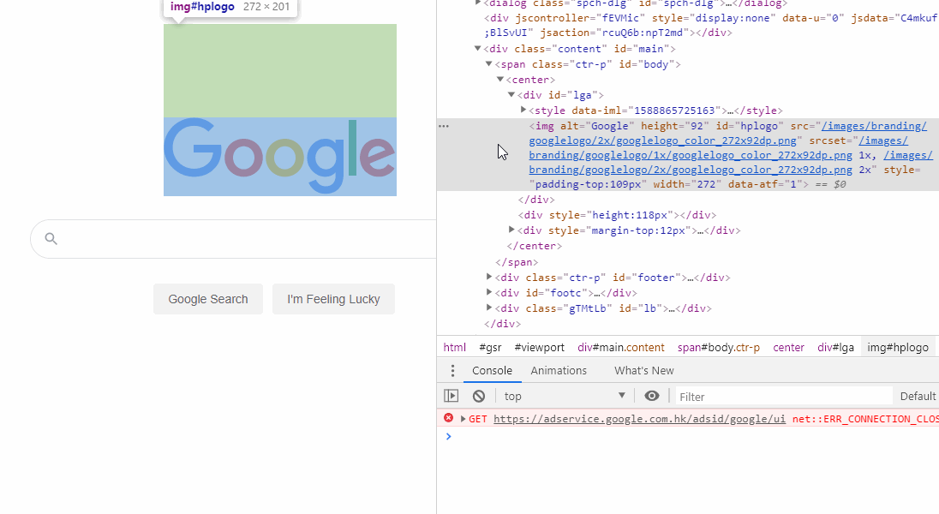Open the What's New tab
Viewport: 939px width, 514px height.
pyautogui.click(x=643, y=371)
